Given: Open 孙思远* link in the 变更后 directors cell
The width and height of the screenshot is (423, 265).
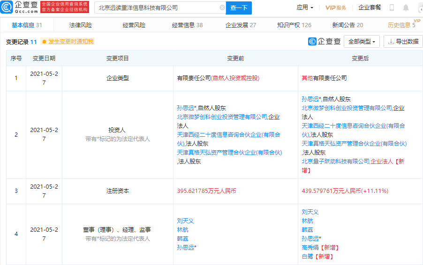Looking at the screenshot, I should 311,239.
